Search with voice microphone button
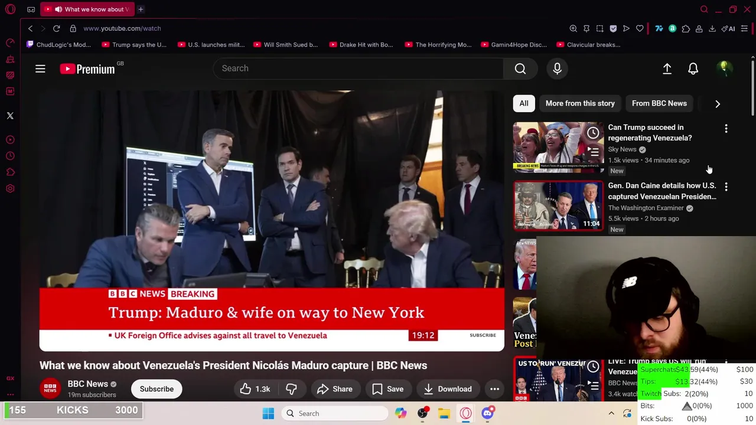This screenshot has height=425, width=756. coord(557,68)
